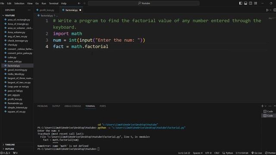Open area_of_rectangle.py in explorer

(x=19, y=20)
